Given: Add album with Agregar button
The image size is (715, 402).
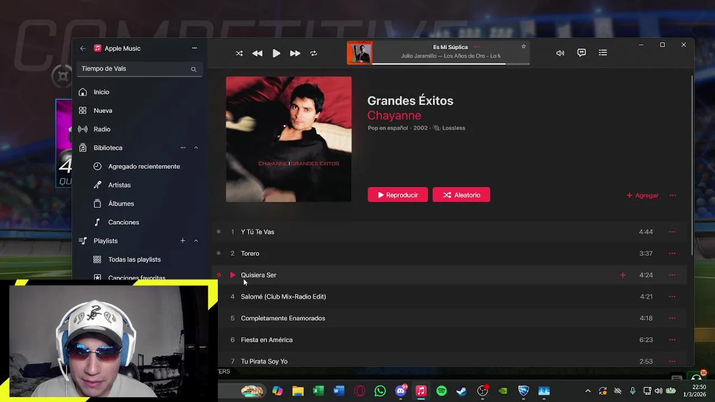Looking at the screenshot, I should pyautogui.click(x=642, y=195).
